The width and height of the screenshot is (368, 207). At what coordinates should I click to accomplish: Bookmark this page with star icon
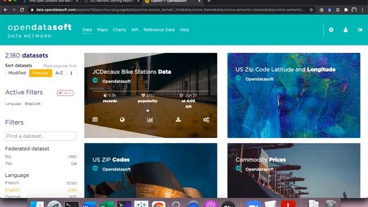(x=311, y=10)
